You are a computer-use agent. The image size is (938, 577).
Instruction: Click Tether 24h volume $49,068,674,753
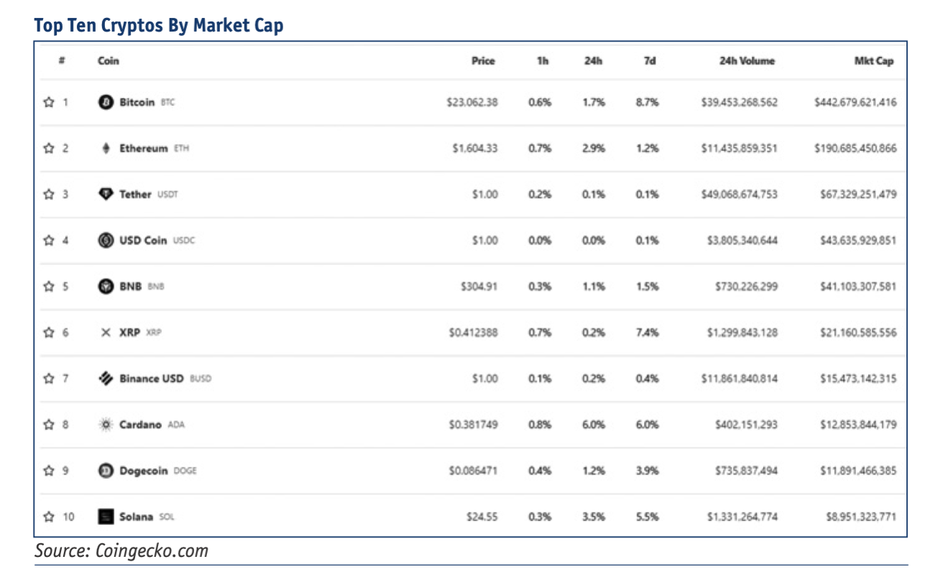tap(740, 195)
